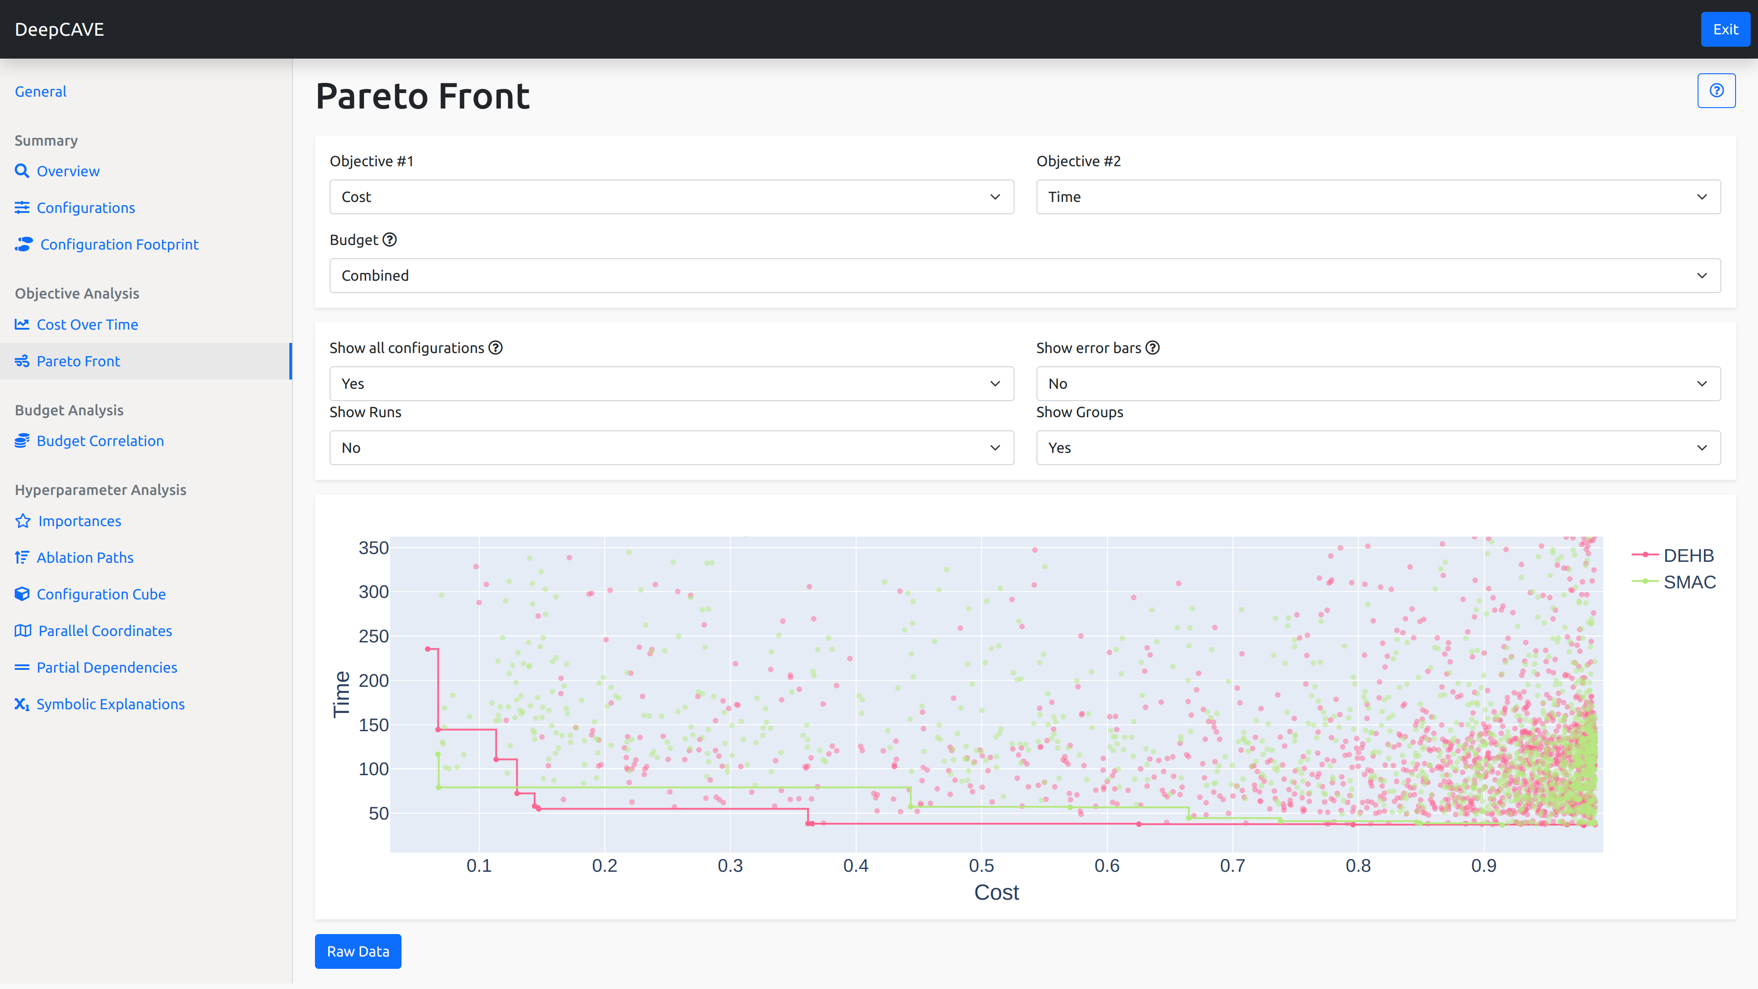Open the Objective #1 Cost dropdown

pyautogui.click(x=672, y=196)
